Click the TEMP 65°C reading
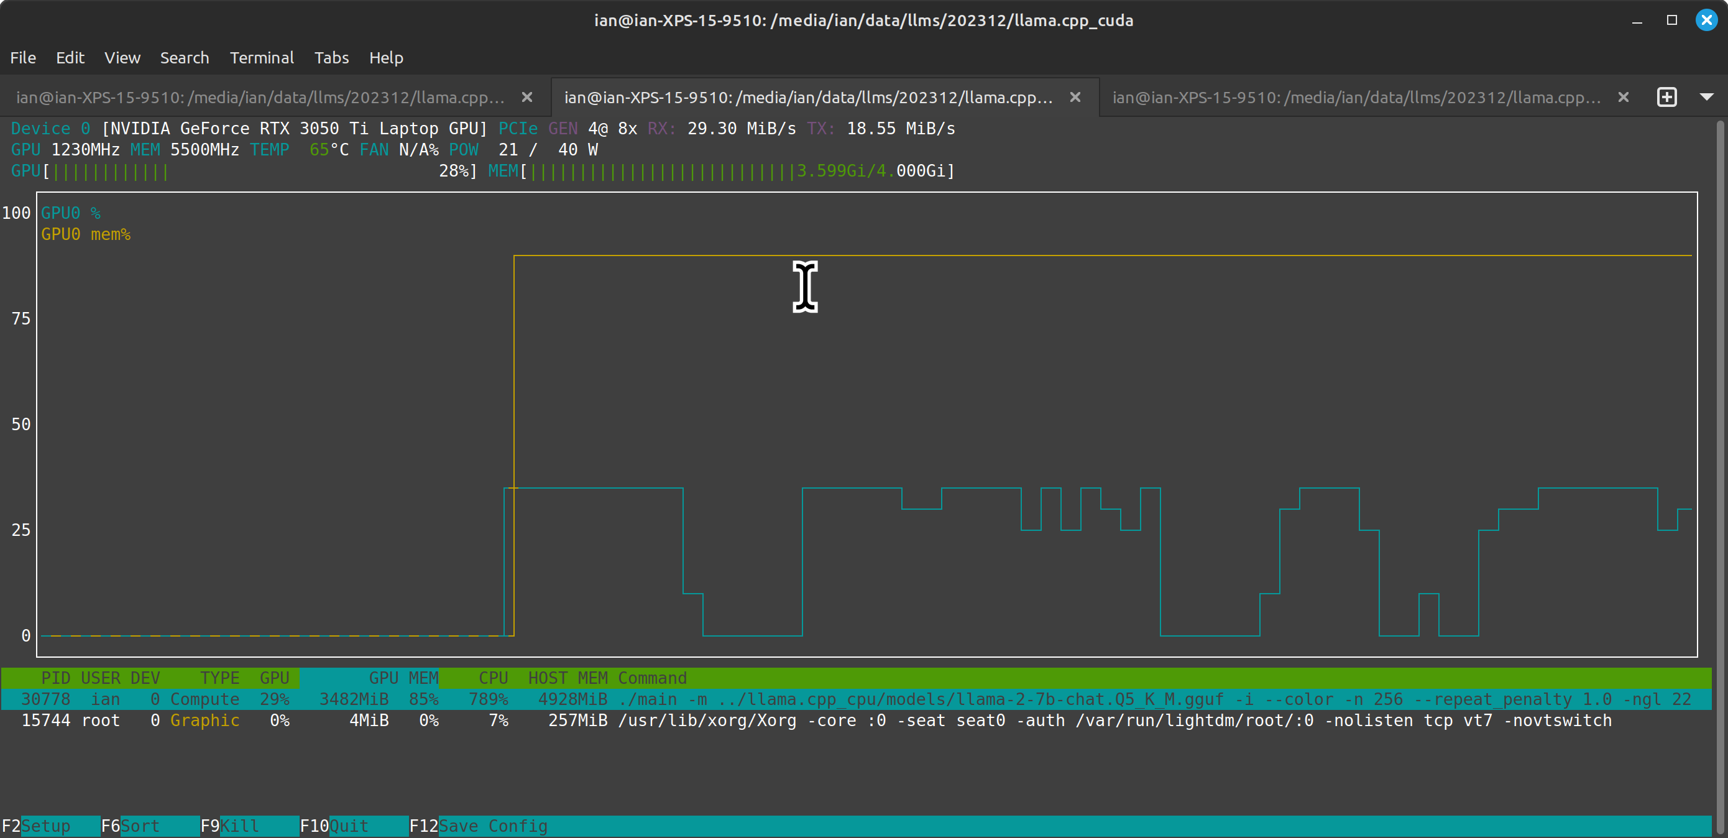The image size is (1728, 838). pyautogui.click(x=299, y=150)
